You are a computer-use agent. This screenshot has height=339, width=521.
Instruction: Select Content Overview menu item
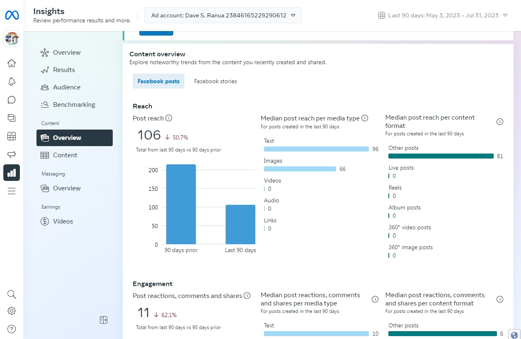click(75, 138)
